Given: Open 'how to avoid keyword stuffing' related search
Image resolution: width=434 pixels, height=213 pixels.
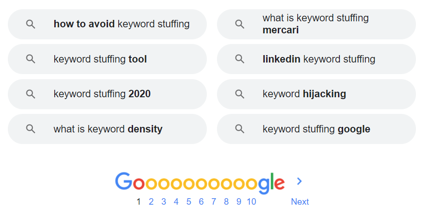Looking at the screenshot, I should pos(107,25).
